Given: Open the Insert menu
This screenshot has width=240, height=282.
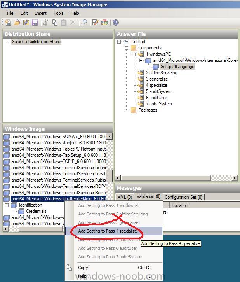Looking at the screenshot, I should point(41,13).
